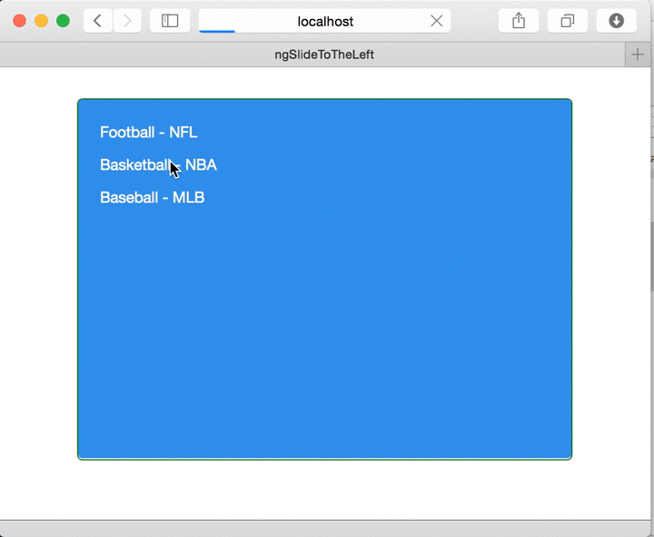Go back with the Safari back arrow

point(97,21)
